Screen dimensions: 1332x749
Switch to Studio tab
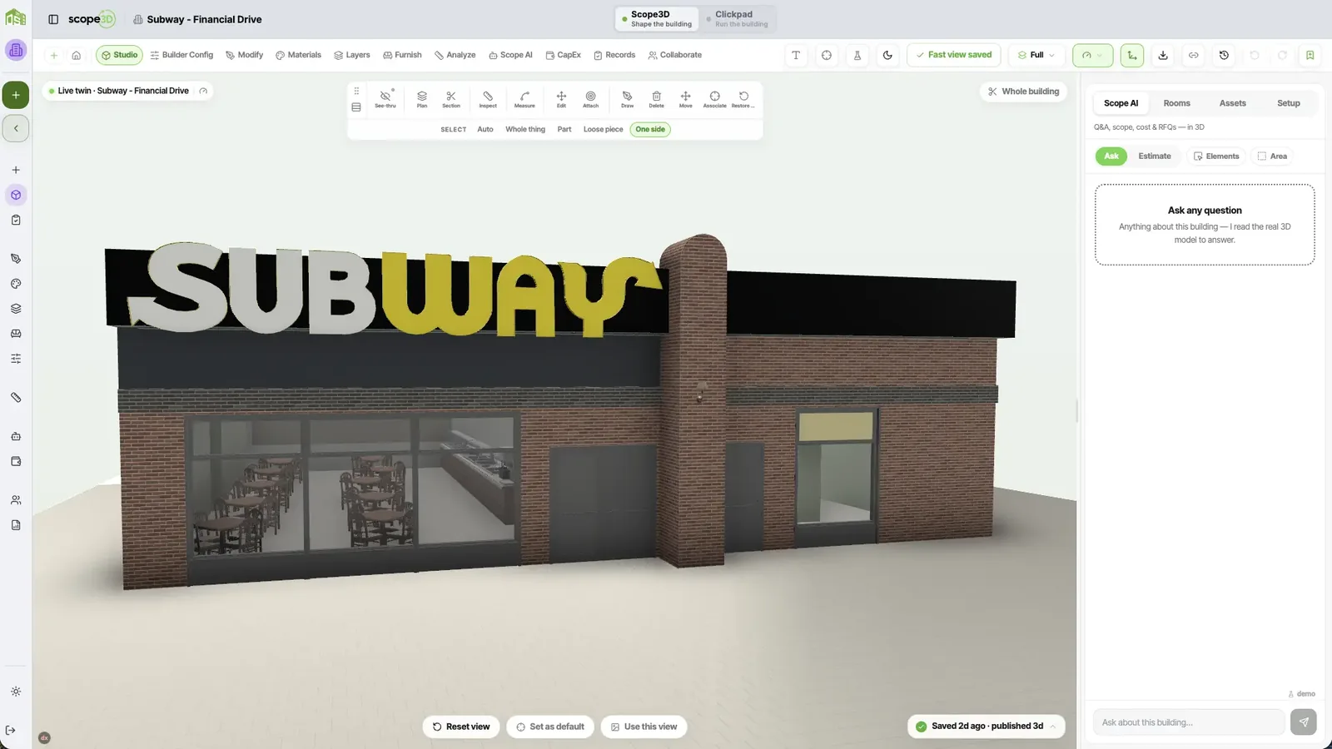tap(119, 55)
